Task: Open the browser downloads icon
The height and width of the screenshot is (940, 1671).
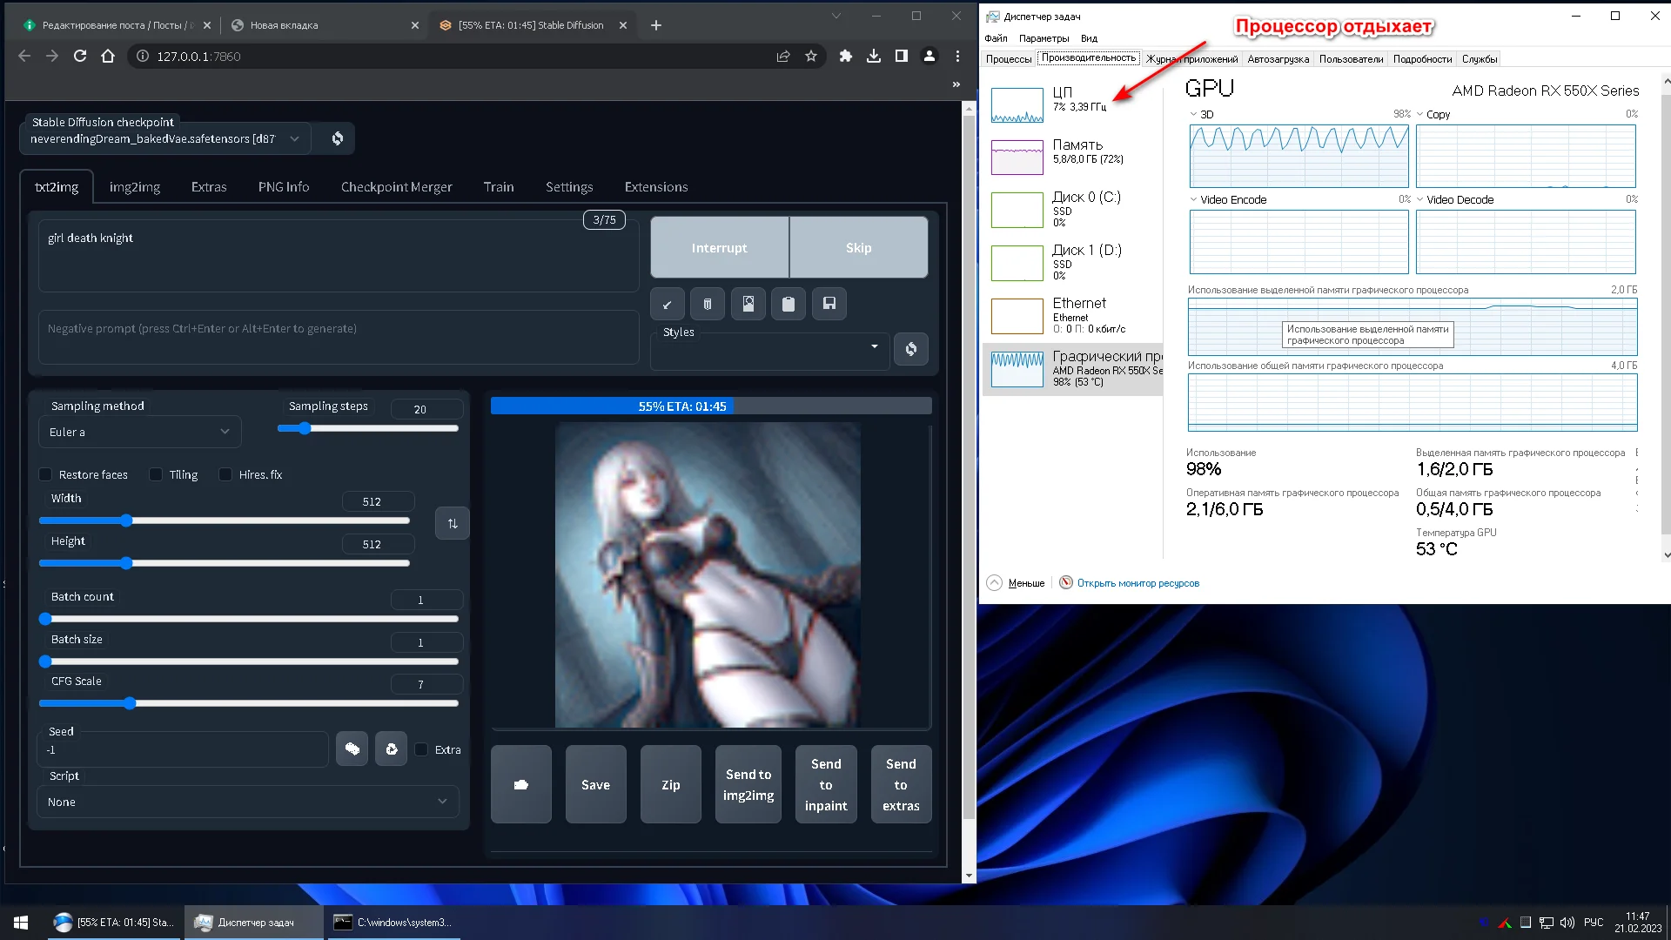Action: (874, 56)
